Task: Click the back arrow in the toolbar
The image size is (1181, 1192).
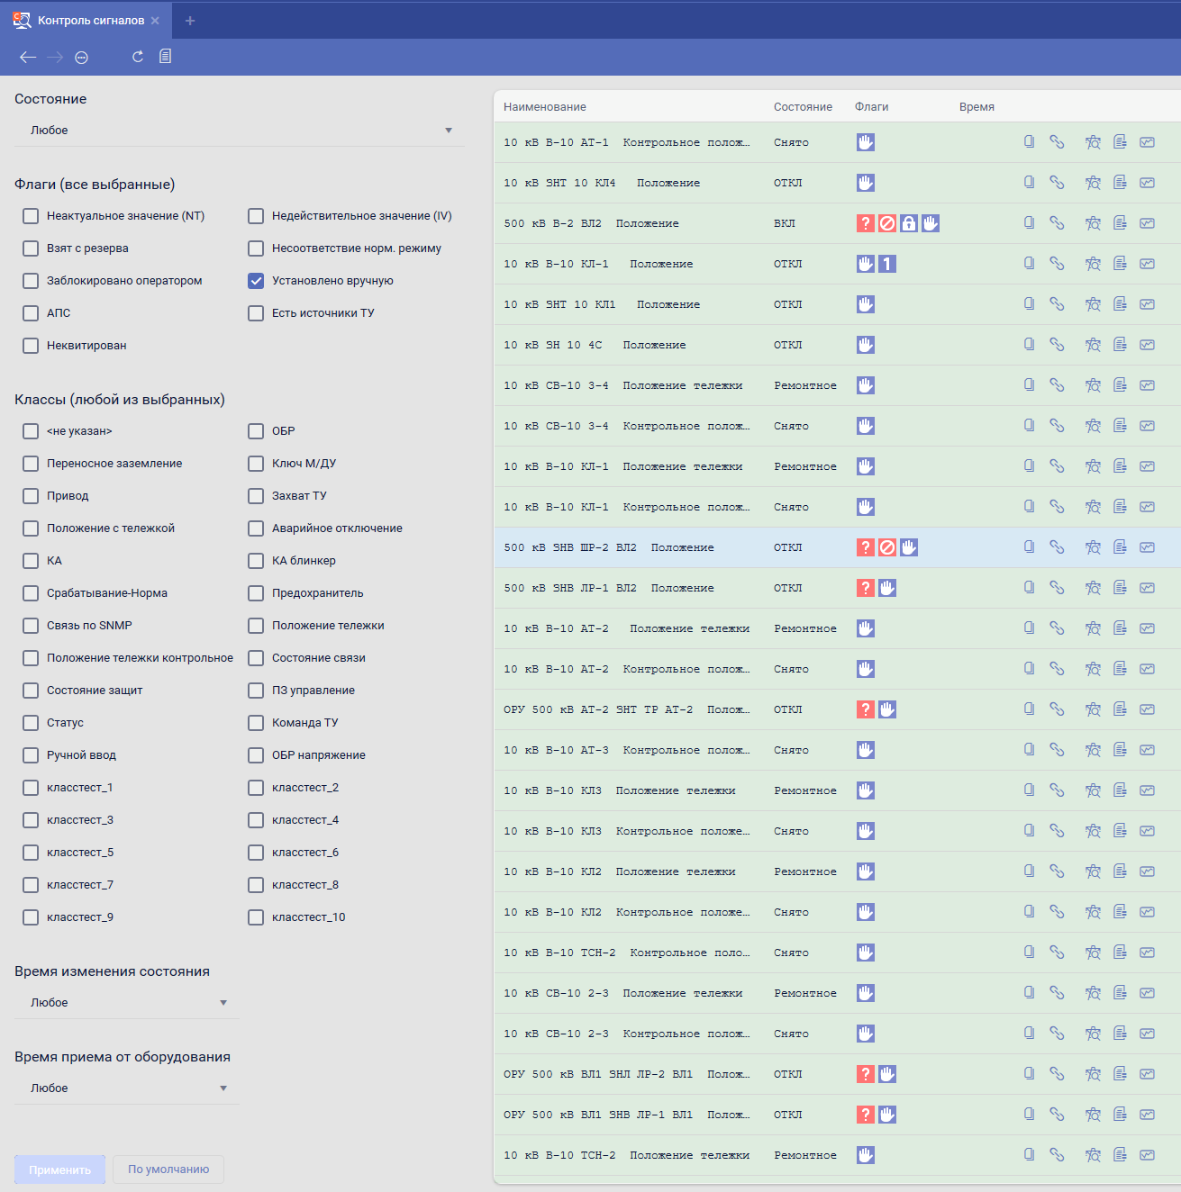Action: point(28,57)
